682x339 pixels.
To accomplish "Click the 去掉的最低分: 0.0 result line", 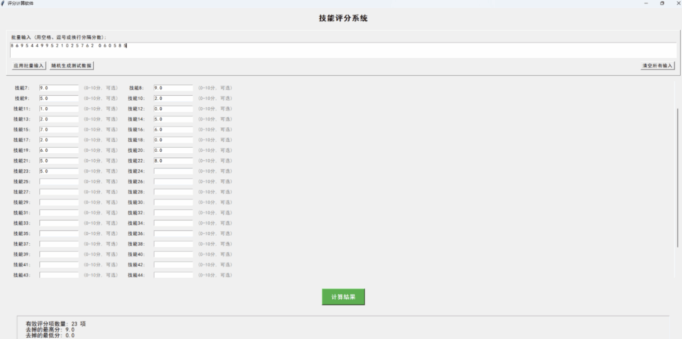I will tap(50, 336).
